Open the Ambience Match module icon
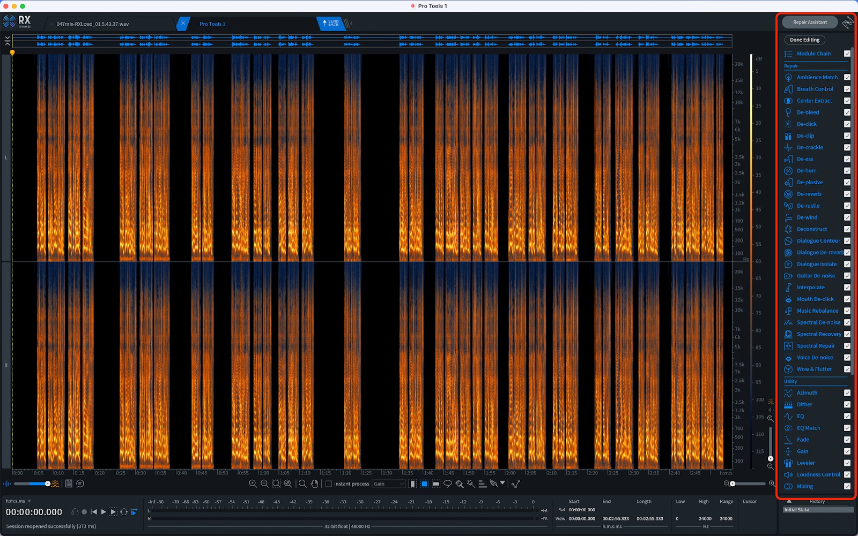 [x=788, y=78]
